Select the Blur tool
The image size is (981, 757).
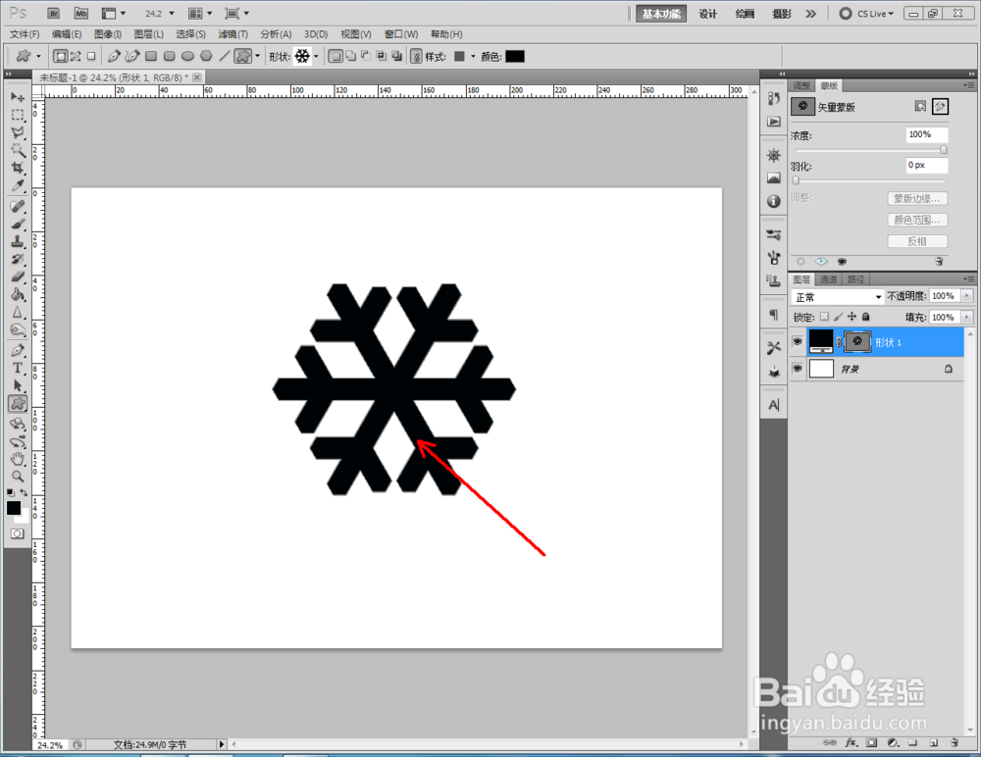(x=18, y=312)
